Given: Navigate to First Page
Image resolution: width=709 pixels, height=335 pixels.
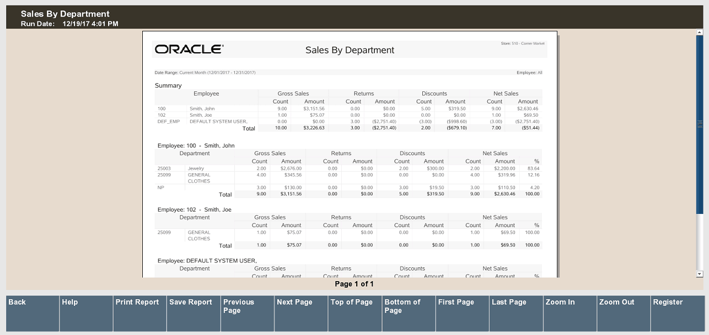Looking at the screenshot, I should 462,314.
